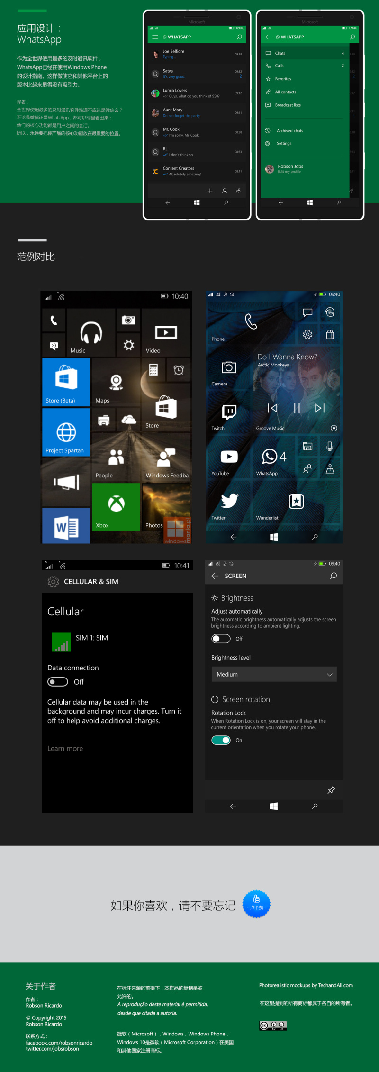Open Settings in the WhatsApp menu
This screenshot has width=379, height=1072.
click(305, 143)
